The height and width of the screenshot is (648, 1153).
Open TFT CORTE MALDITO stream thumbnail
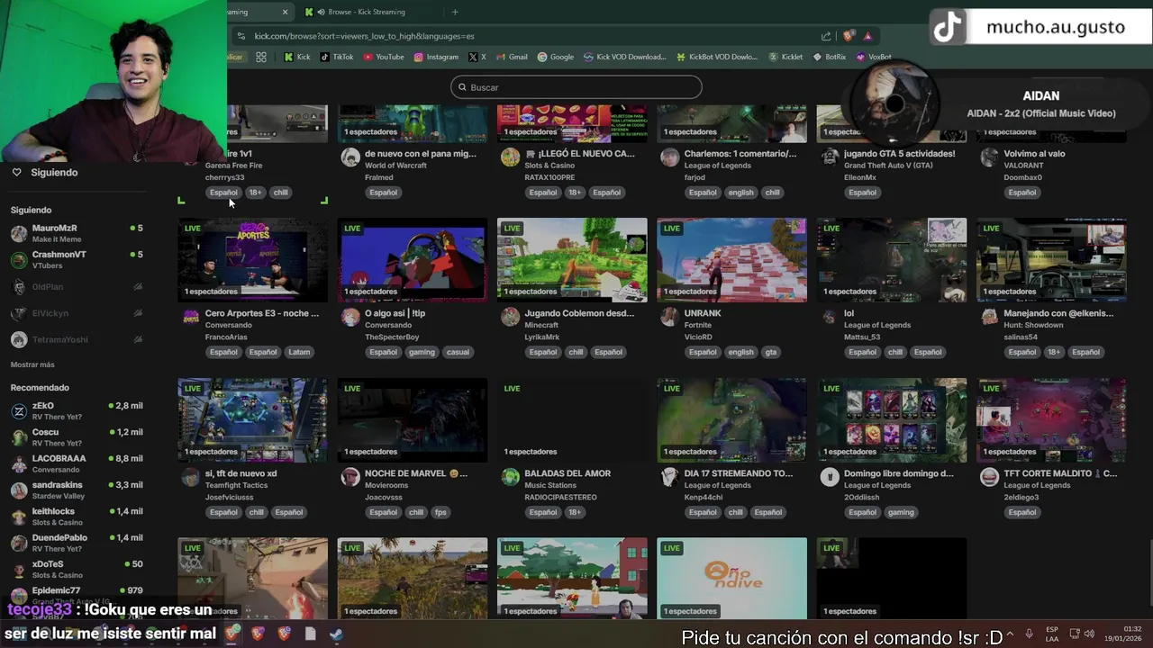[x=1051, y=419]
